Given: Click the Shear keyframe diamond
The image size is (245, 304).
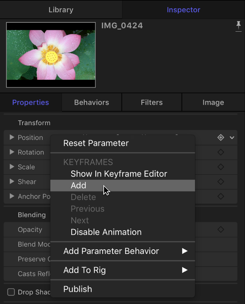Looking at the screenshot, I should 221,181.
